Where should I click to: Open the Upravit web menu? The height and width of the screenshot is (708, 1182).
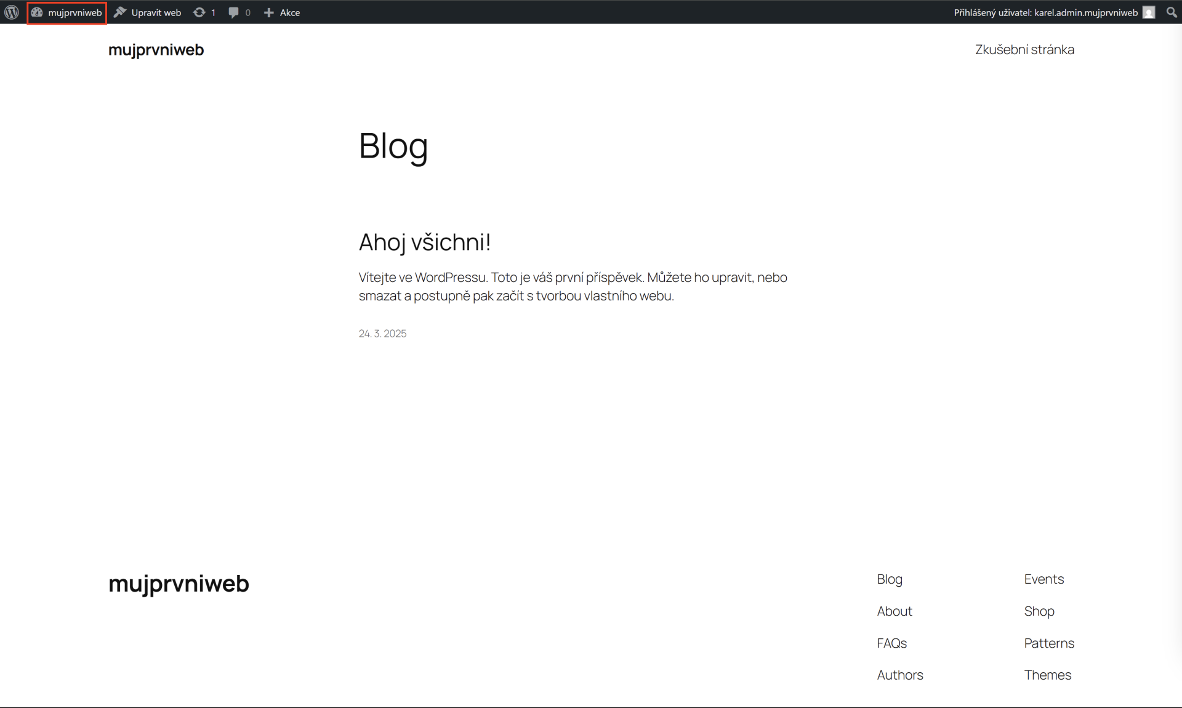click(x=156, y=12)
